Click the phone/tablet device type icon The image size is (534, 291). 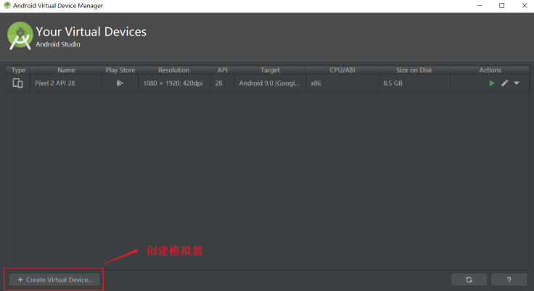[x=17, y=83]
